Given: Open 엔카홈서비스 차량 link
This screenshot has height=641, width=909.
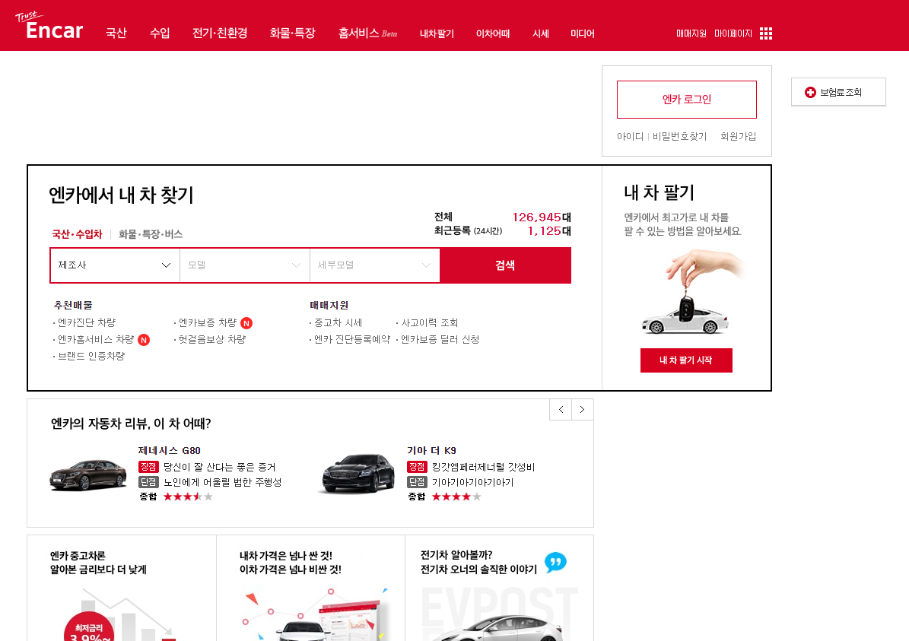Looking at the screenshot, I should click(x=96, y=340).
